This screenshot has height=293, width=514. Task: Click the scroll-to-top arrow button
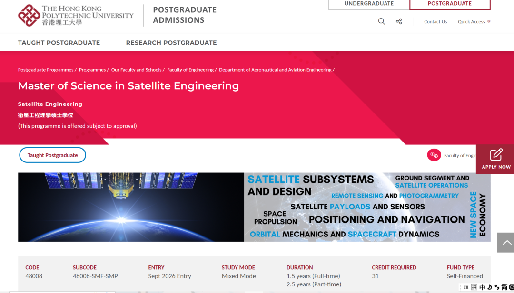[x=506, y=243]
